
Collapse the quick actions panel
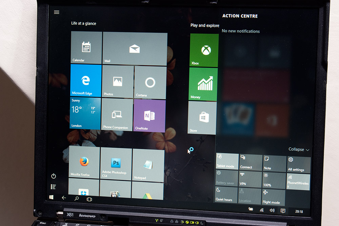click(x=299, y=149)
